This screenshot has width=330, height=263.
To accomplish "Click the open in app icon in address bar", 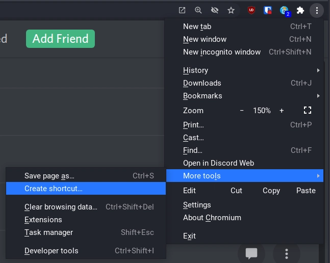I will 182,10.
